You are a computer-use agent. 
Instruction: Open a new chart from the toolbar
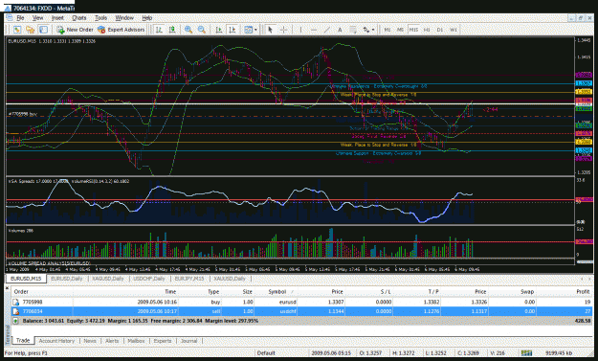point(17,30)
